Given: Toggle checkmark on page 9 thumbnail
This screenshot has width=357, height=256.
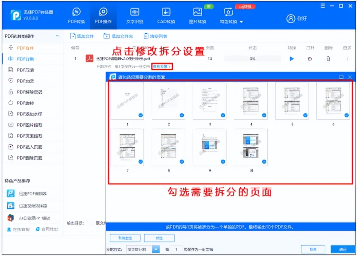Looking at the screenshot, I should [223, 162].
